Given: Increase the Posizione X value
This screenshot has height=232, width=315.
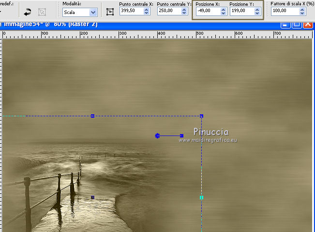Looking at the screenshot, I should [223, 10].
